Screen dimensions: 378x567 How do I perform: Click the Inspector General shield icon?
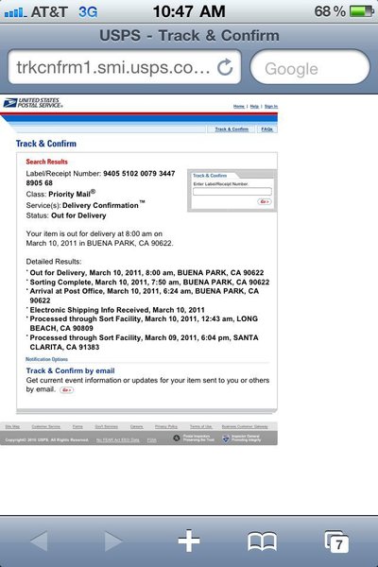tap(226, 438)
